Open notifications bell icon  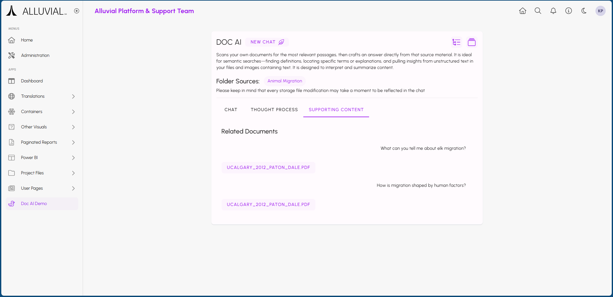[x=553, y=11]
